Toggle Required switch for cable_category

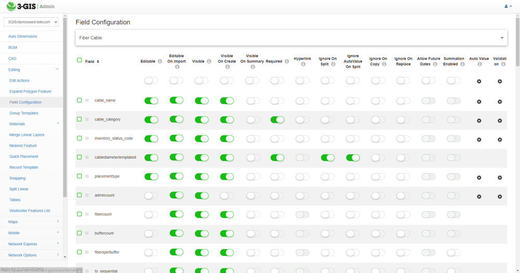[277, 120]
